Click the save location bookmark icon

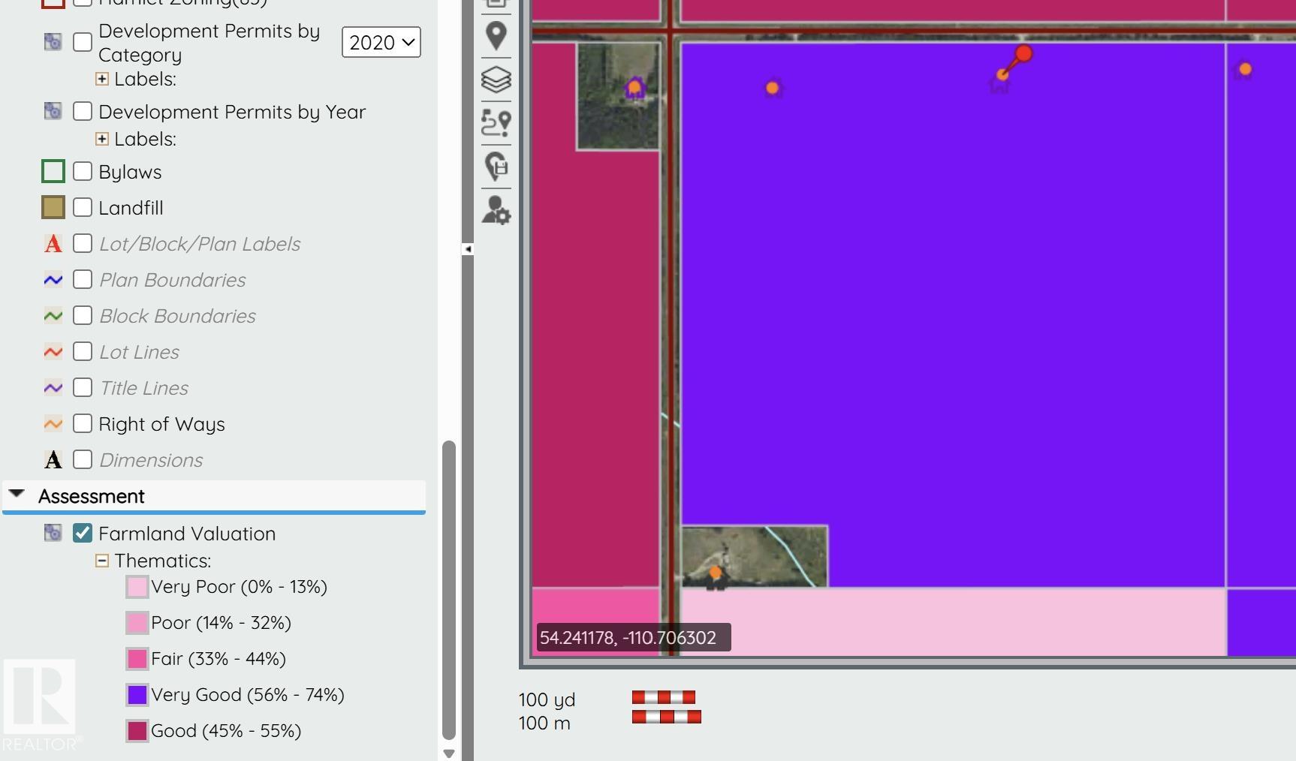(496, 166)
